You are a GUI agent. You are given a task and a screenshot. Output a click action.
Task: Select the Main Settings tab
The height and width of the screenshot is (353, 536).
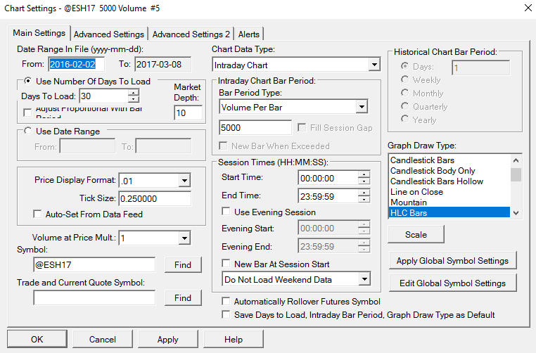39,33
